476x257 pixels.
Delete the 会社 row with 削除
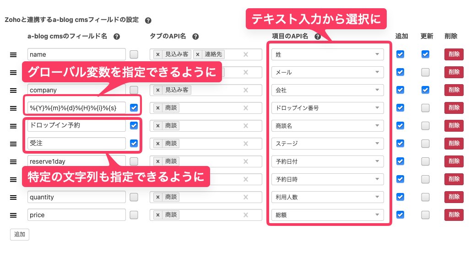point(454,90)
